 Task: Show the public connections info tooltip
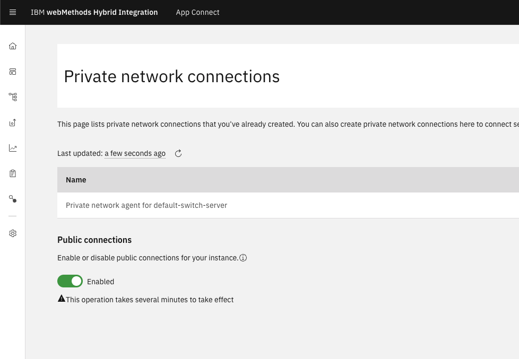243,258
